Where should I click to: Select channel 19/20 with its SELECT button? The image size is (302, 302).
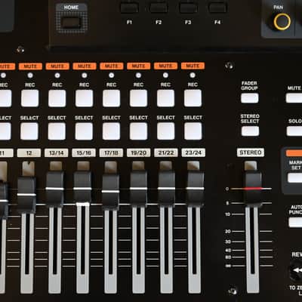138,131
